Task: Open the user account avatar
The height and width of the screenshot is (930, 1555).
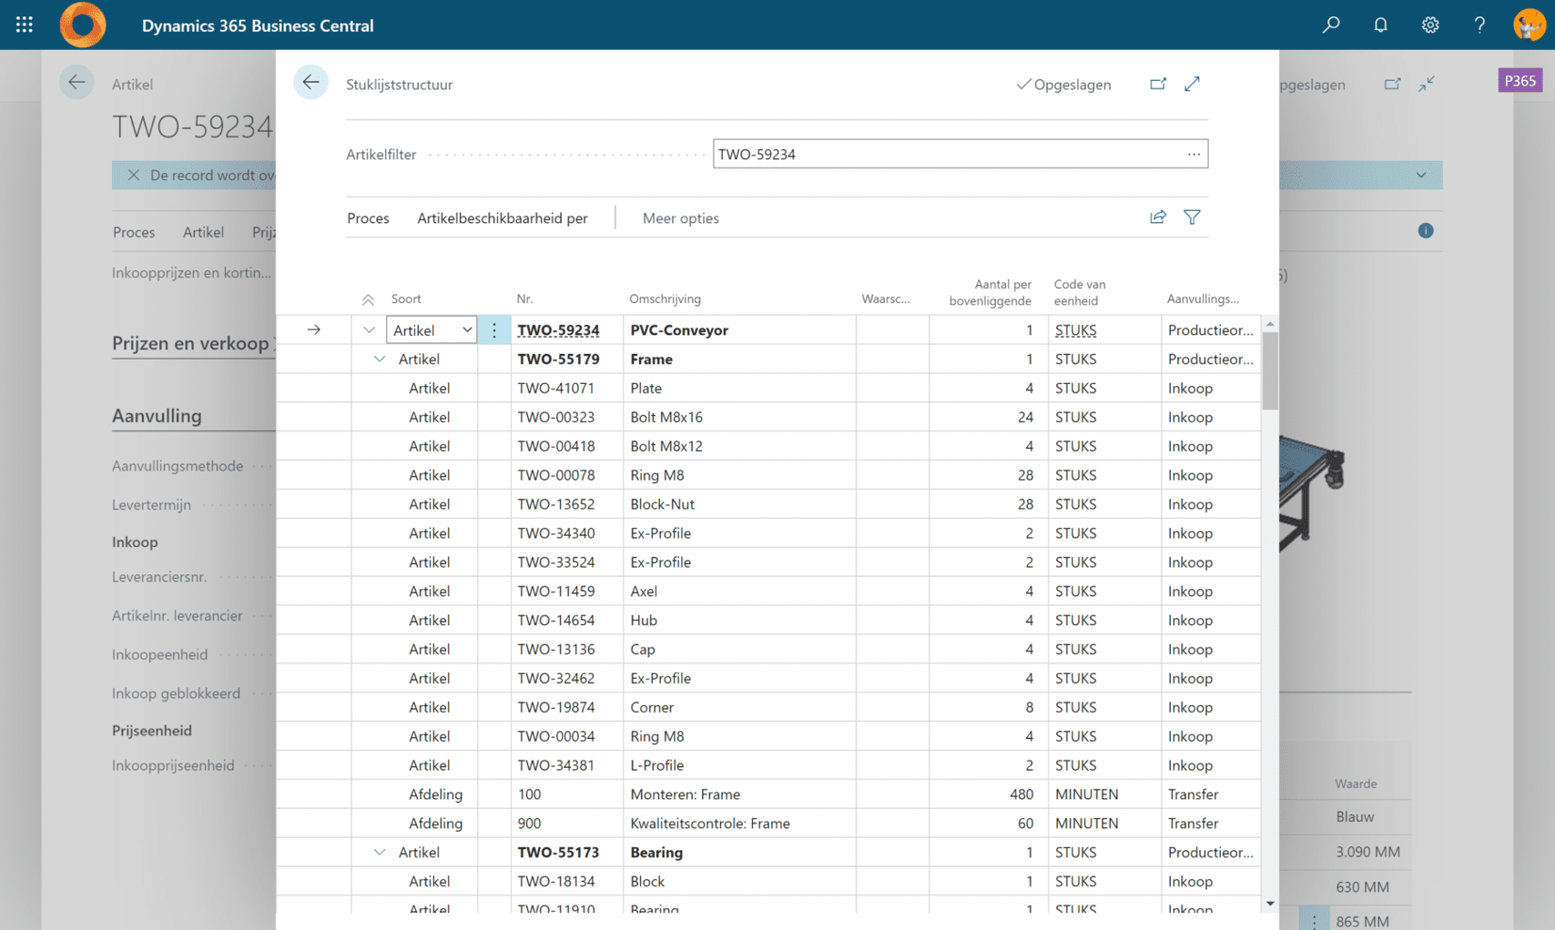Action: (1530, 25)
